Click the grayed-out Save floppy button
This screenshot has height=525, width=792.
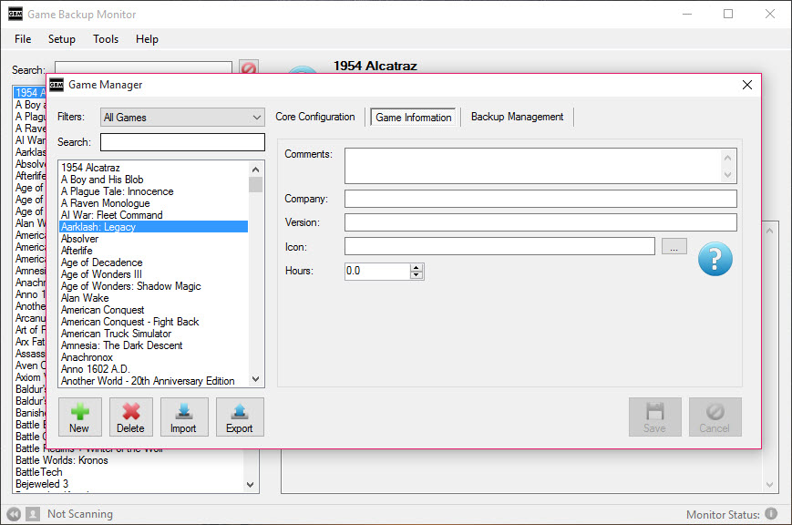654,417
